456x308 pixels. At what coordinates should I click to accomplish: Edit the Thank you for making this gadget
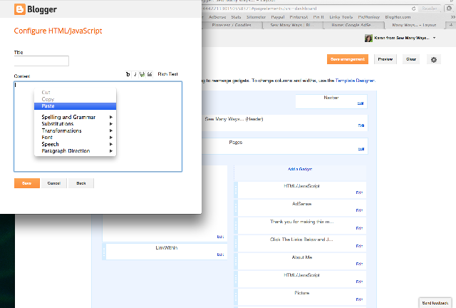coord(359,228)
